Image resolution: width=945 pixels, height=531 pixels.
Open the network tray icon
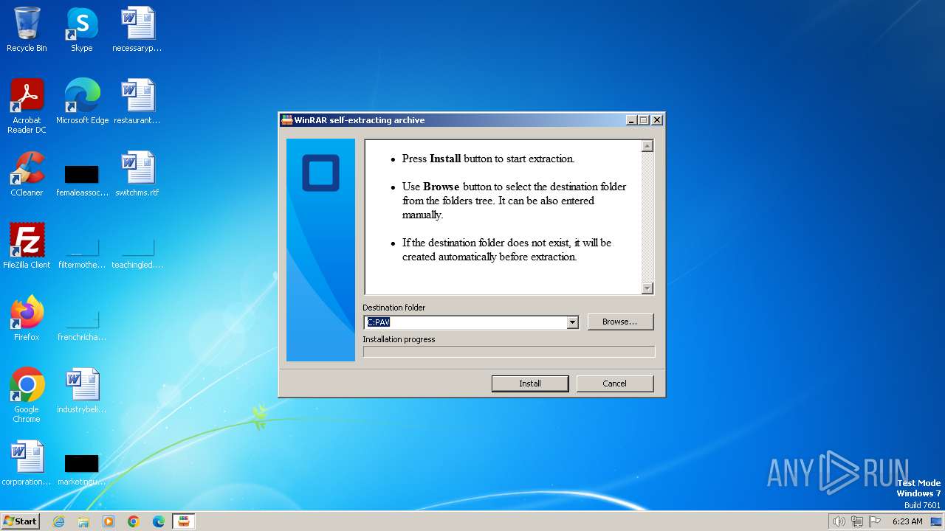[857, 521]
